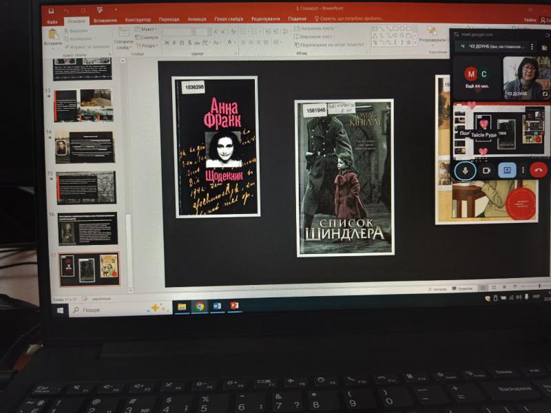Open more options in Meet call controls
The height and width of the screenshot is (413, 551).
[523, 170]
